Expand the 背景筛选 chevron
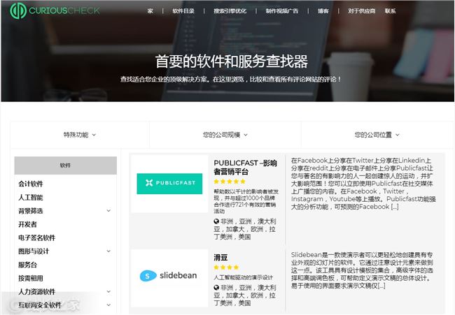Image resolution: width=455 pixels, height=315 pixels. tap(108, 211)
